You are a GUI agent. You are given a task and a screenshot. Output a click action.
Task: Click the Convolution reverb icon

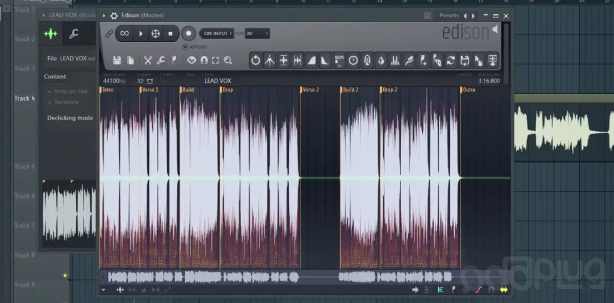coord(367,60)
